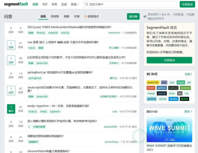Expand the 发现 dropdown menu
This screenshot has height=153, width=198.
pos(75,4)
